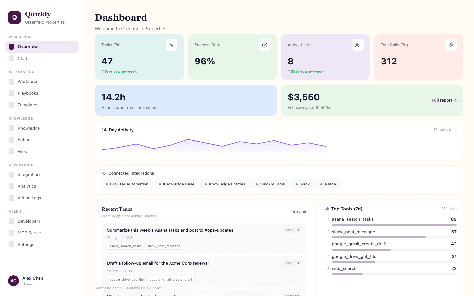Click the Action Logs sidebar icon square
The height and width of the screenshot is (296, 474).
click(x=12, y=198)
